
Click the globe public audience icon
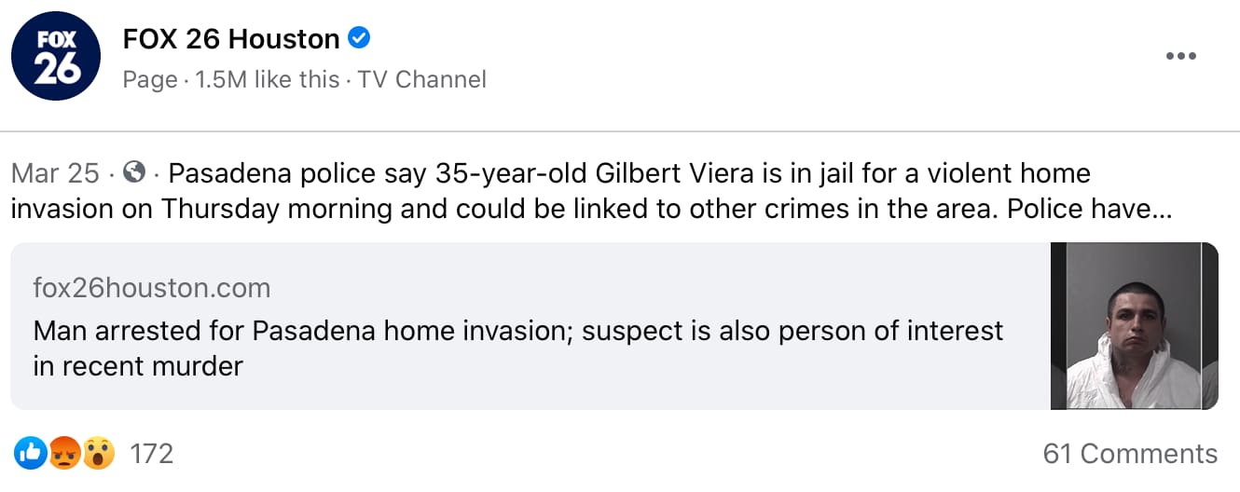[134, 172]
